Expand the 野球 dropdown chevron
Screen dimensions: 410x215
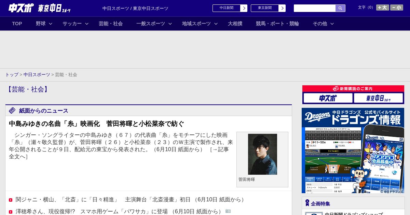coord(51,24)
